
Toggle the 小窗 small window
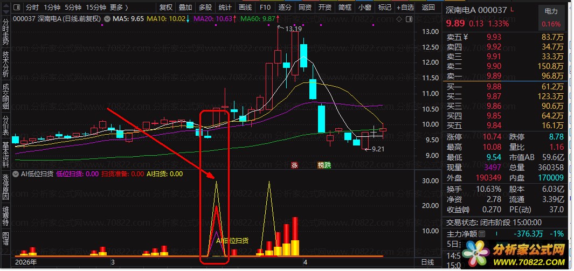point(364,8)
